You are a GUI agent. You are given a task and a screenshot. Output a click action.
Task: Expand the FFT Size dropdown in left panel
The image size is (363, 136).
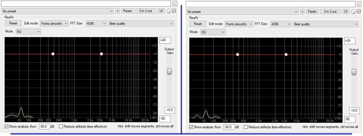[96, 24]
